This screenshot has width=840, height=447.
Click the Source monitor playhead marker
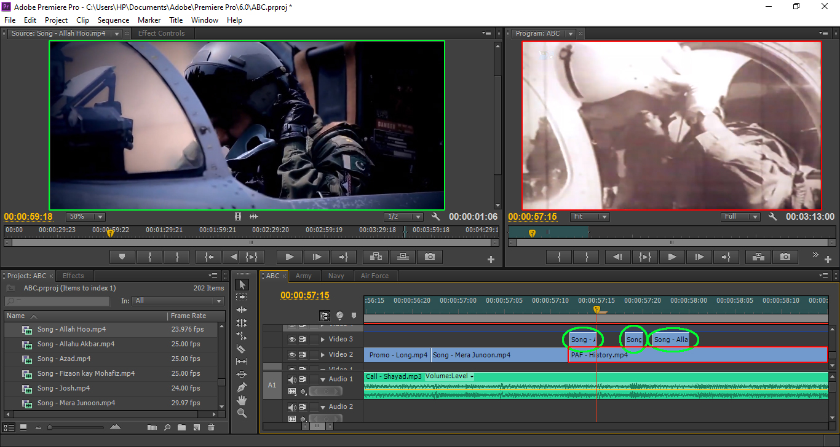110,233
